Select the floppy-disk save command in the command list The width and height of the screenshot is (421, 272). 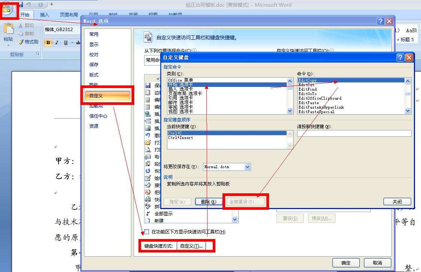(x=148, y=85)
